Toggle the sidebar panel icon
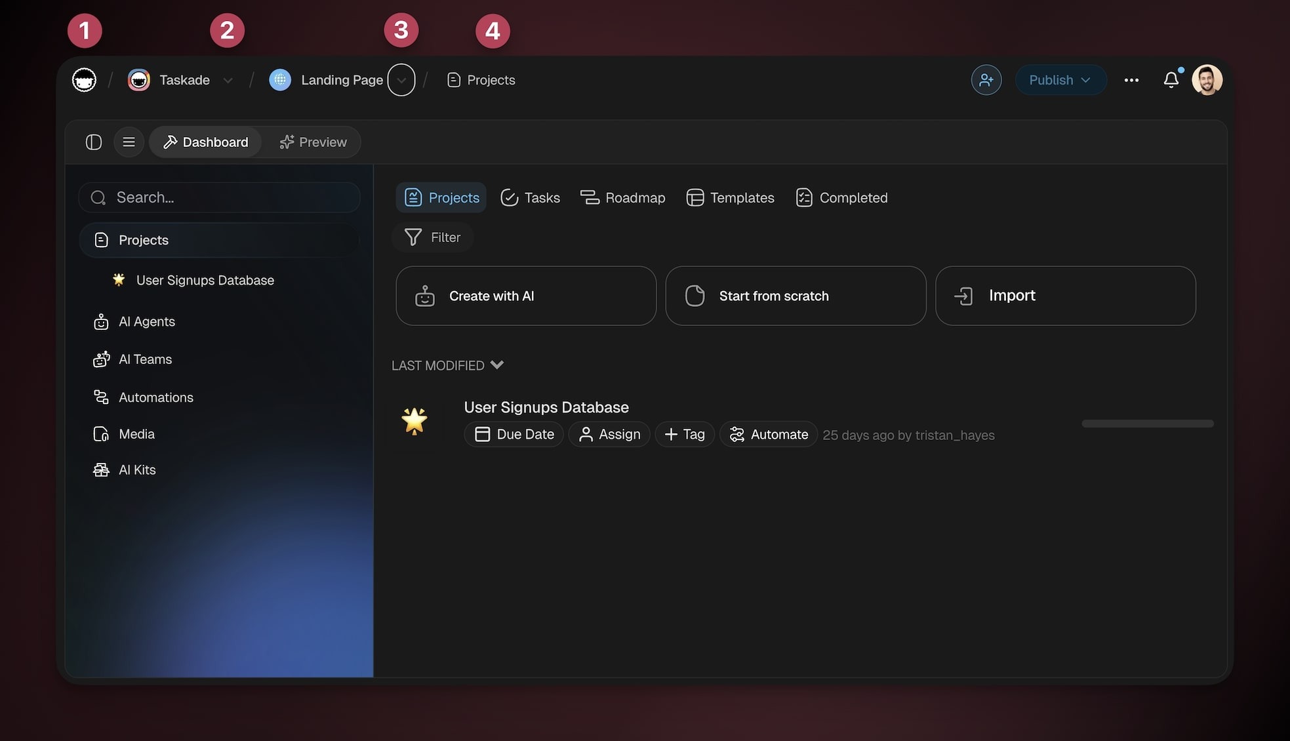 click(94, 142)
